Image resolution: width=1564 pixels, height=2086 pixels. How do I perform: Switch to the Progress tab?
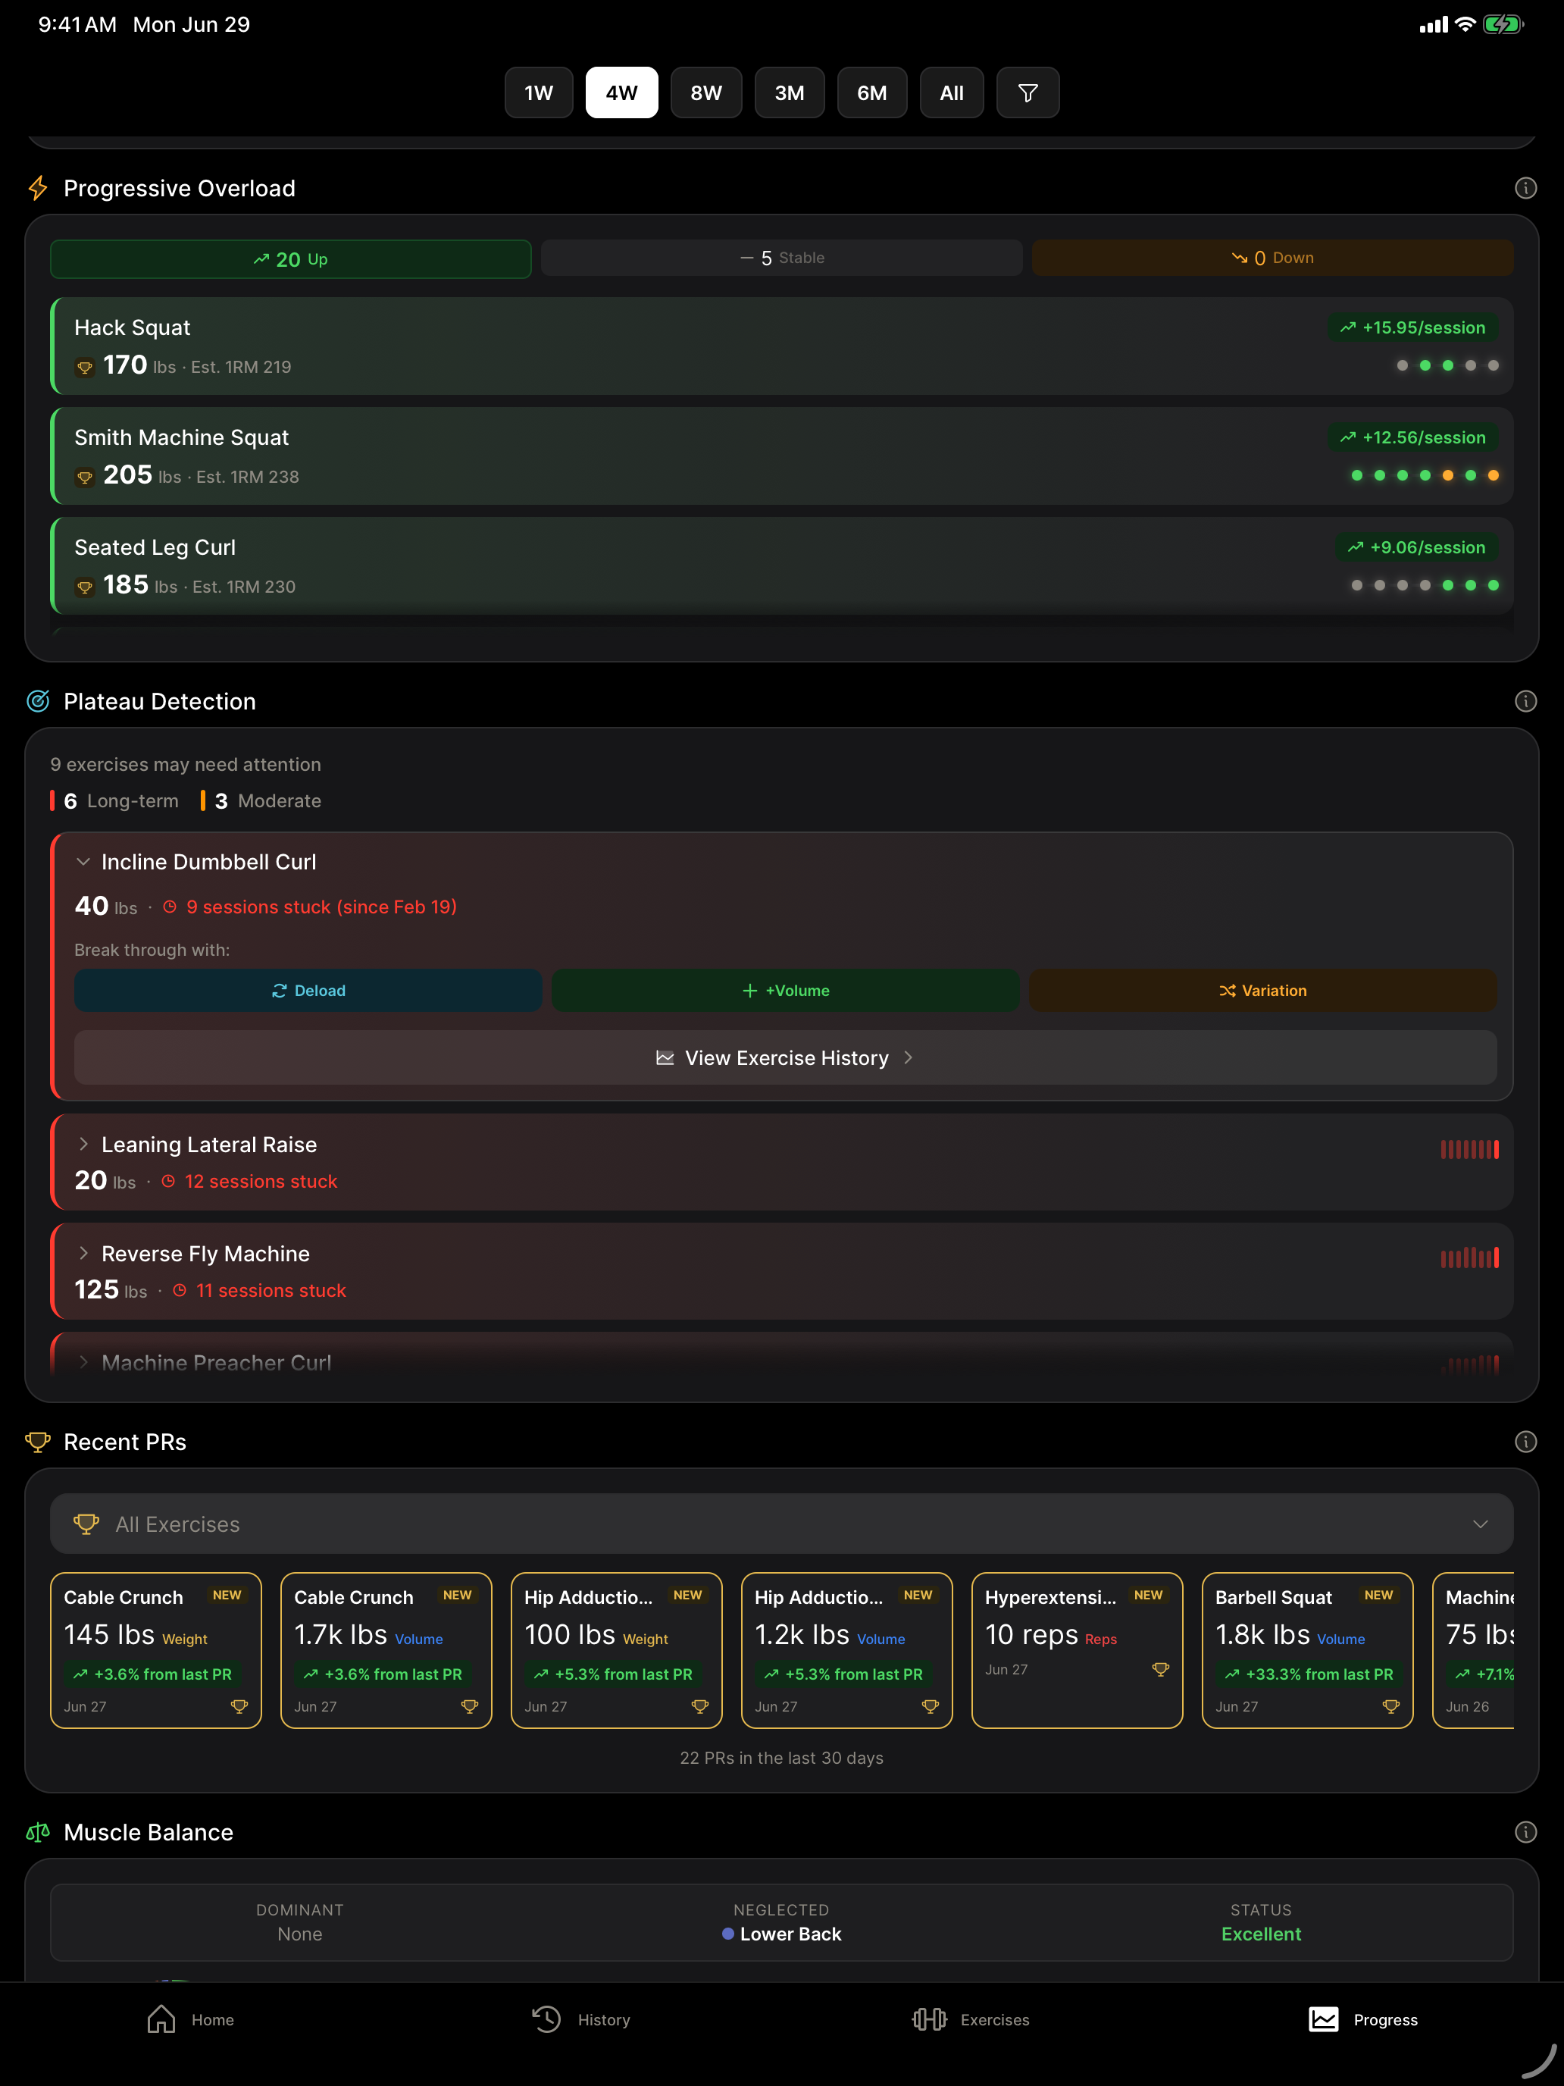coord(1363,2019)
